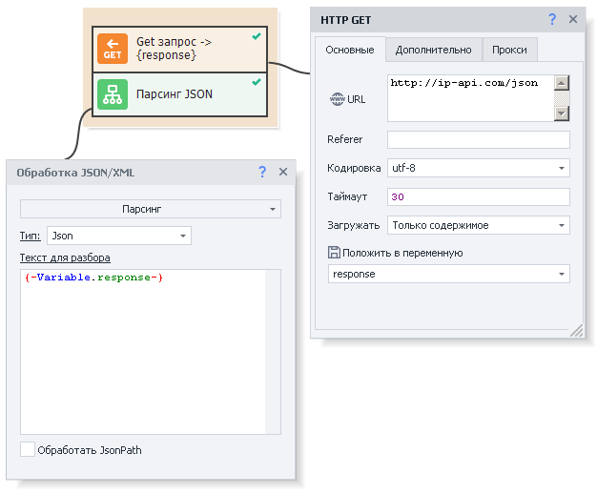The image size is (597, 494).
Task: Expand the Кодировка utf-8 dropdown
Action: 478,168
